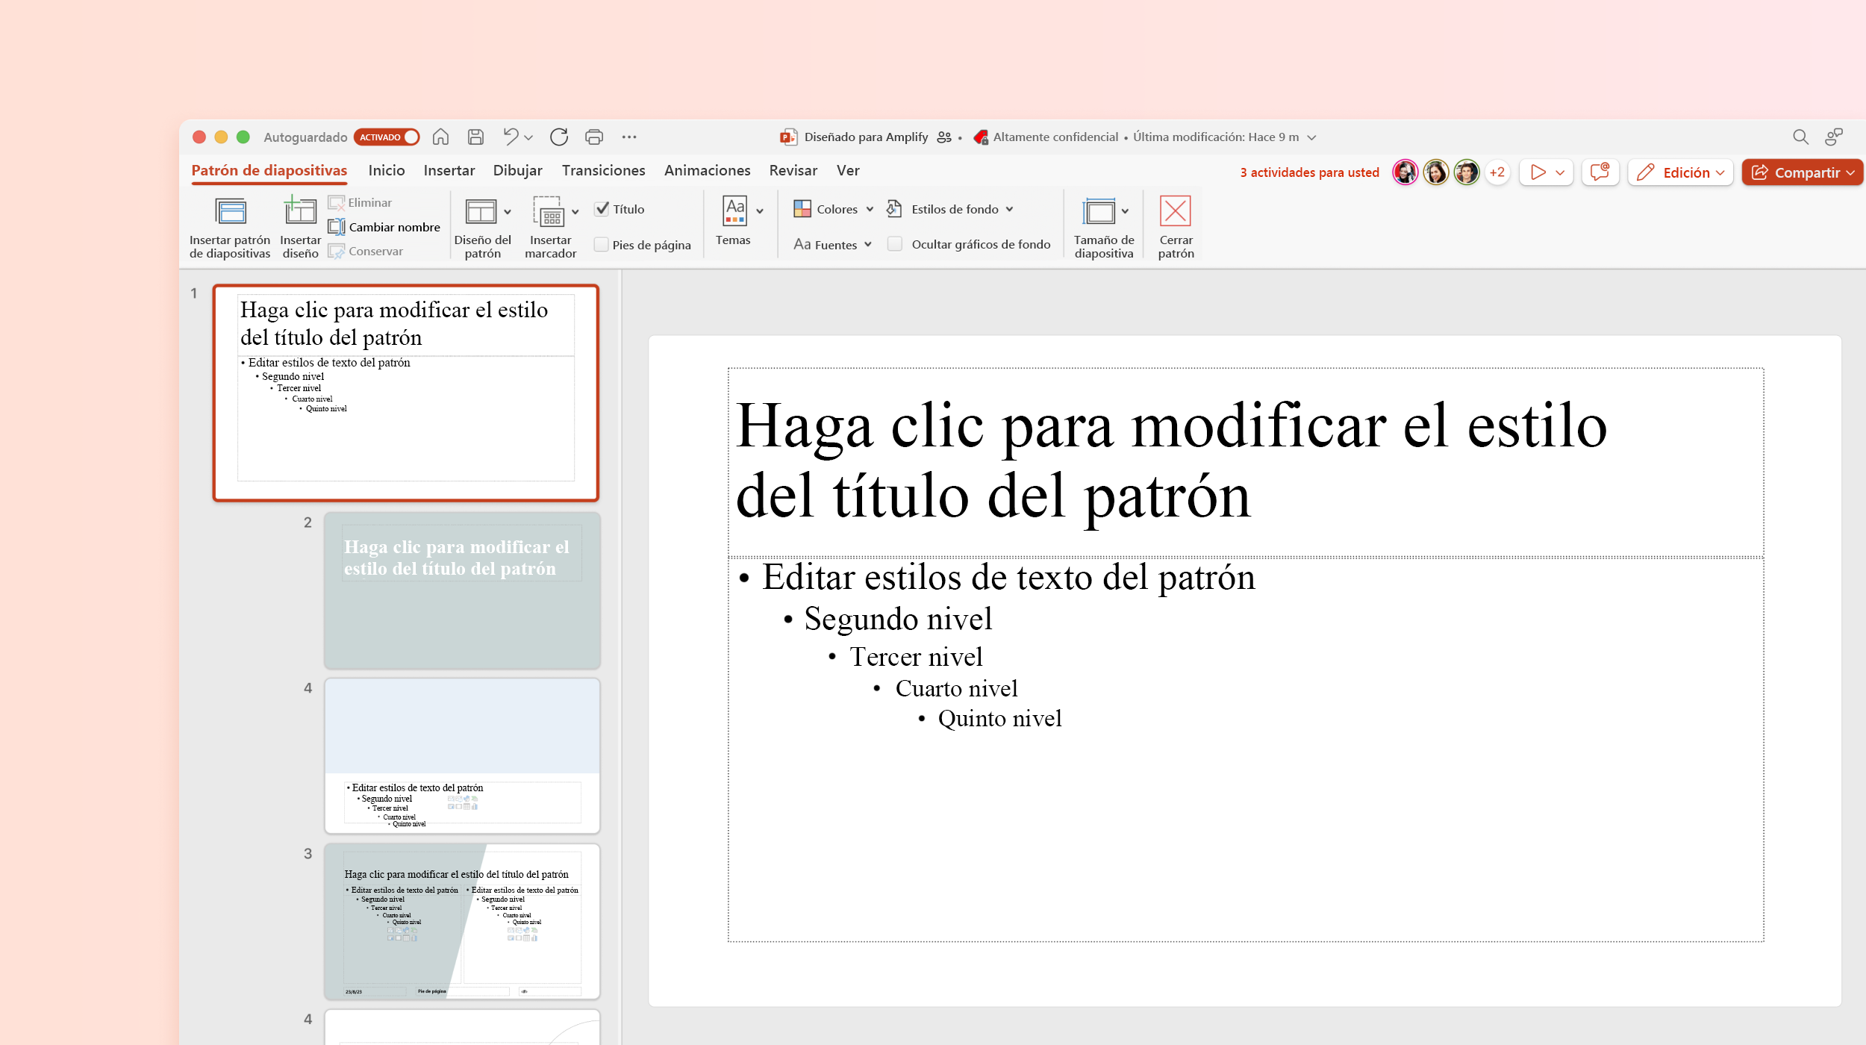Click the Print icon in title bar
The height and width of the screenshot is (1045, 1866).
[594, 137]
